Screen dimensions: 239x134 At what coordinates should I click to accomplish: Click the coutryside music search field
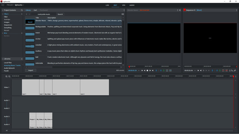(44, 14)
